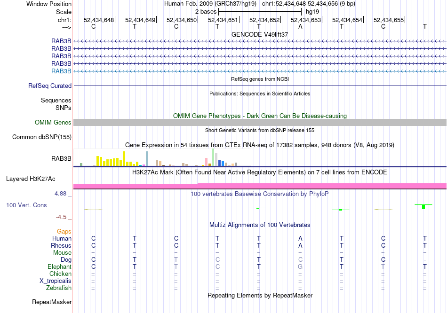Click the 100 Vert. Cons label

click(x=26, y=205)
